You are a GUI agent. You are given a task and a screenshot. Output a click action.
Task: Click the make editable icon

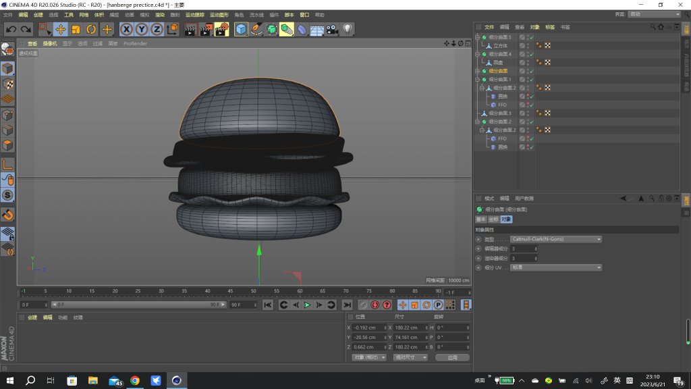coord(7,50)
